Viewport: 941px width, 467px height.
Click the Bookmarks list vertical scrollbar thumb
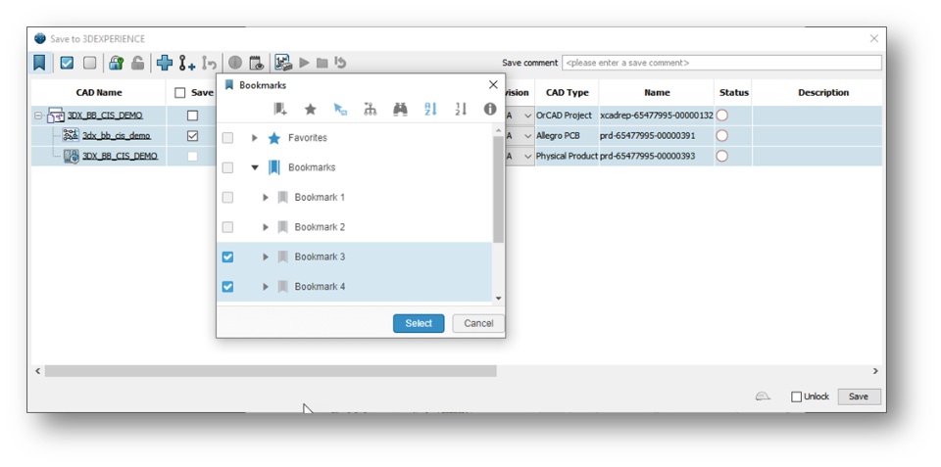pyautogui.click(x=498, y=189)
